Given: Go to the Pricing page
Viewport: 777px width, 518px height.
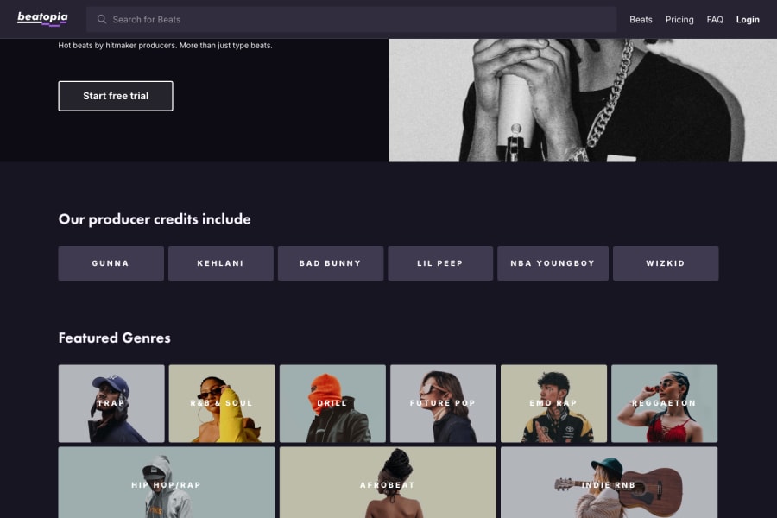Looking at the screenshot, I should 679,19.
